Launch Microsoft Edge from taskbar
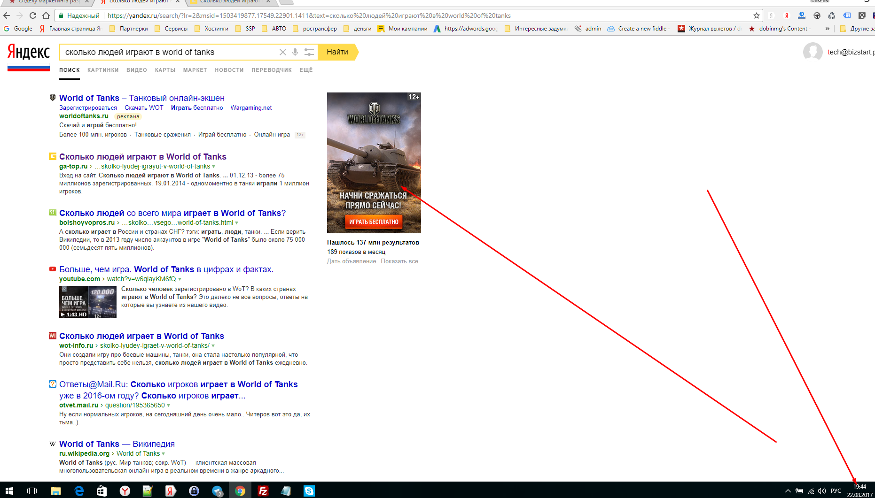Viewport: 875px width, 498px height. point(79,491)
